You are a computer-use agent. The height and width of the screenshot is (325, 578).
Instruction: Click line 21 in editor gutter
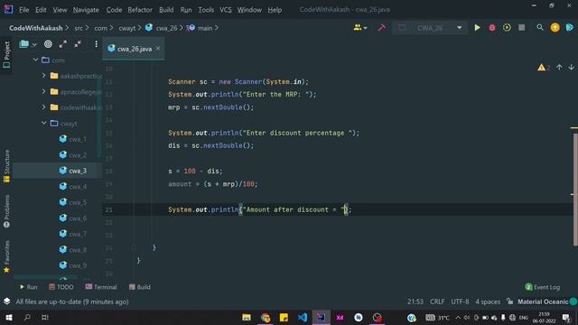[x=108, y=209]
